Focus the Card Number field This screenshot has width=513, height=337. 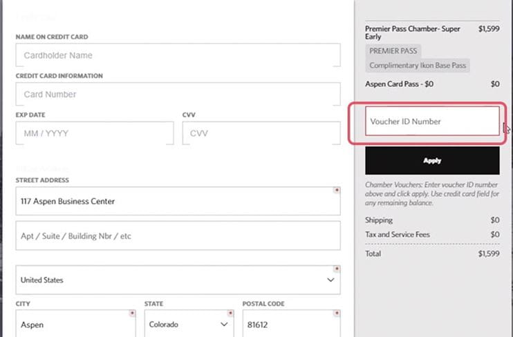(177, 94)
